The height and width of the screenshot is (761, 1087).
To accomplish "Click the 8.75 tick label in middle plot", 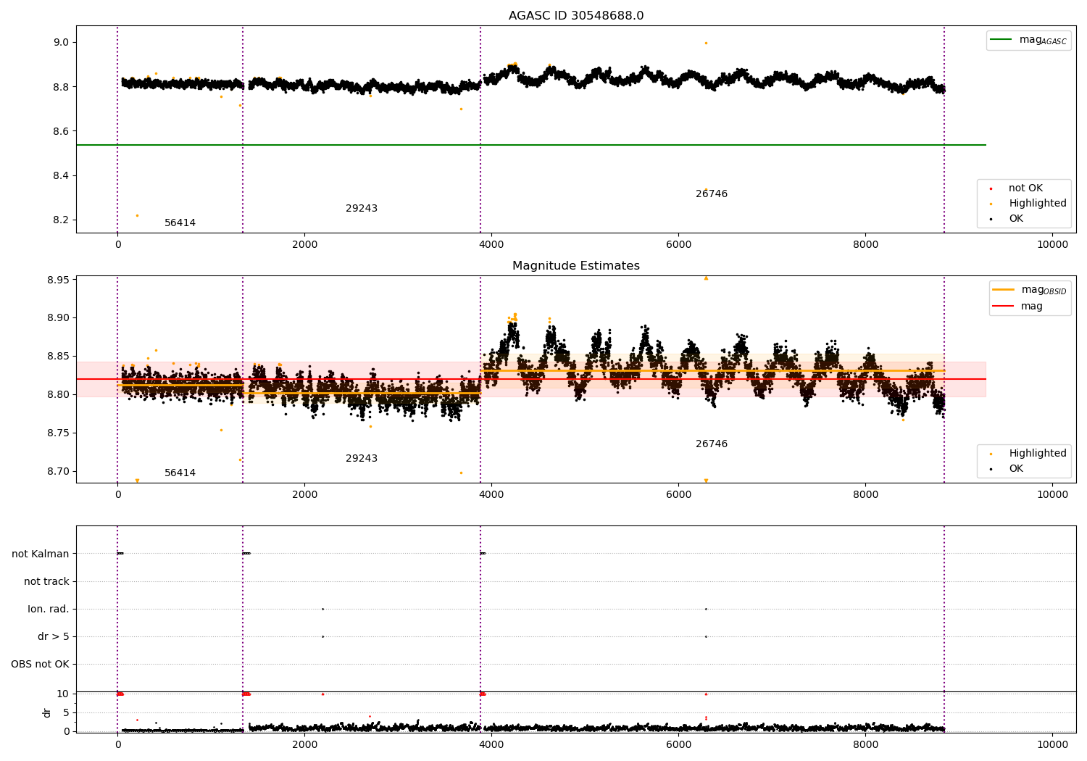I will click(x=58, y=433).
